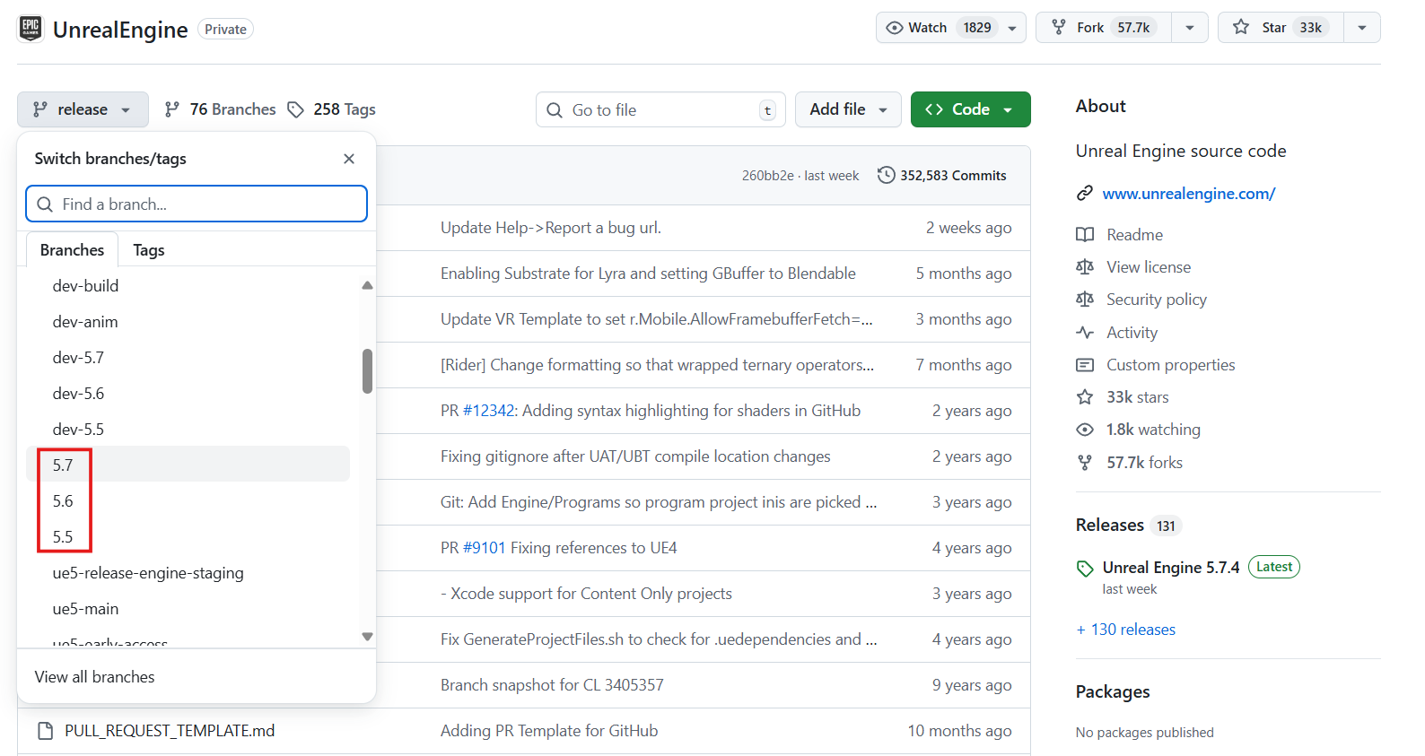Click the Epic Games logo avatar
This screenshot has width=1425, height=756.
coord(31,29)
